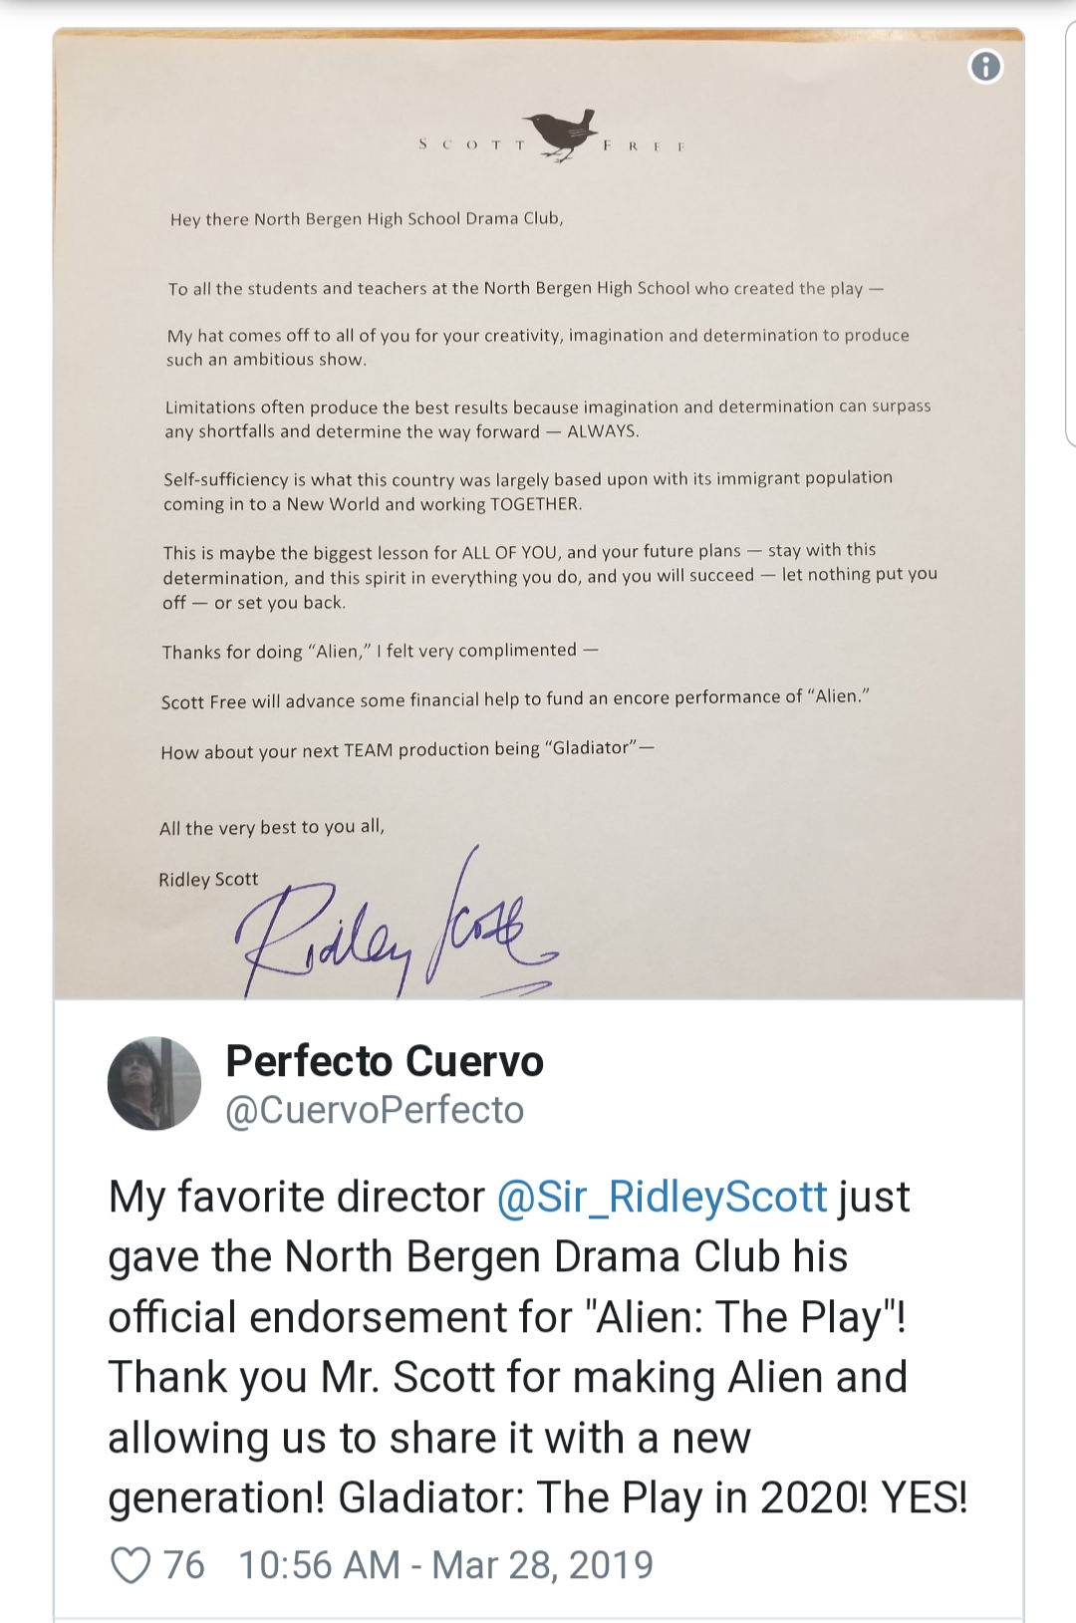Like the tweet with the heart icon

(x=130, y=1565)
